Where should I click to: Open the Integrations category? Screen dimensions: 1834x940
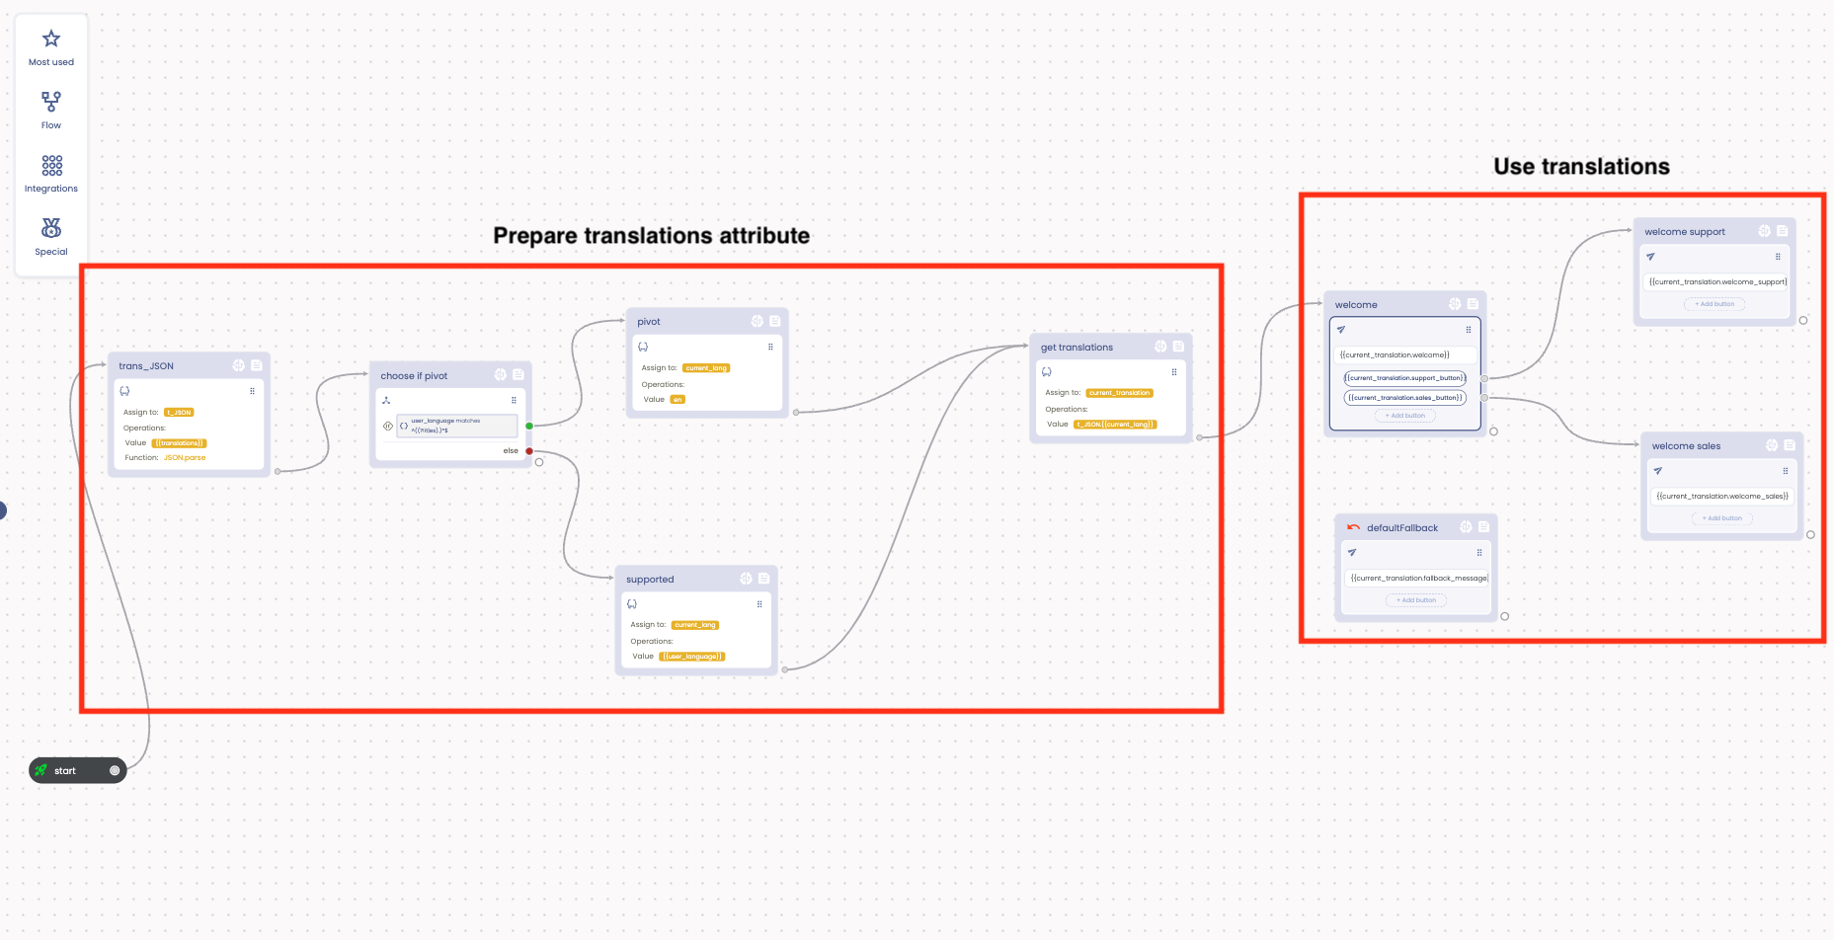51,173
